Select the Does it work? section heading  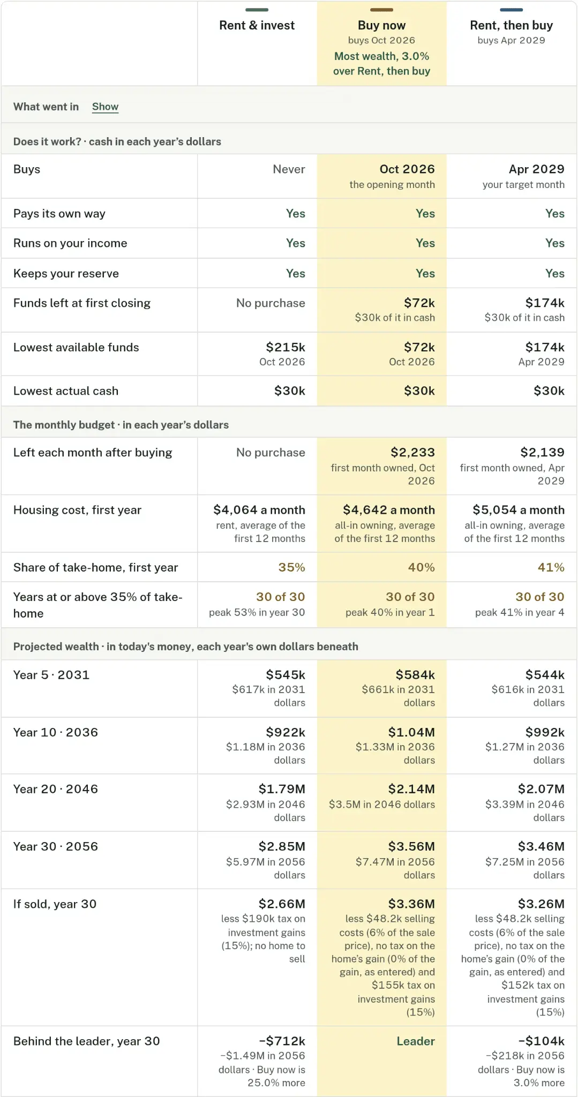tap(117, 141)
